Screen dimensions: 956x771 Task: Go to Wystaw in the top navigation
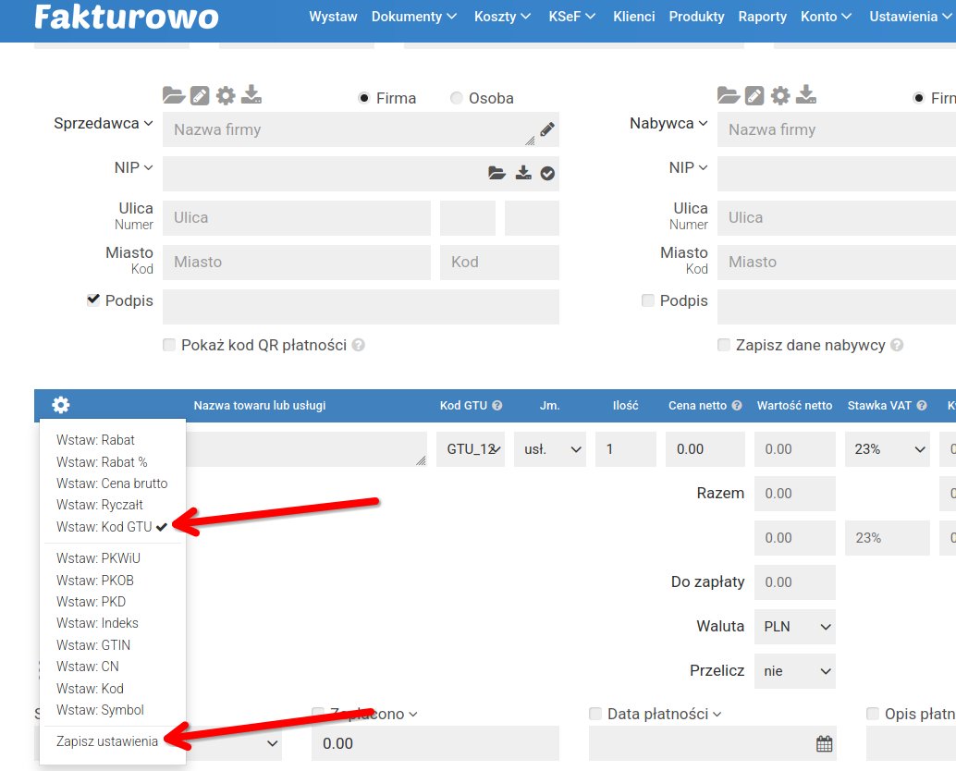pyautogui.click(x=333, y=17)
